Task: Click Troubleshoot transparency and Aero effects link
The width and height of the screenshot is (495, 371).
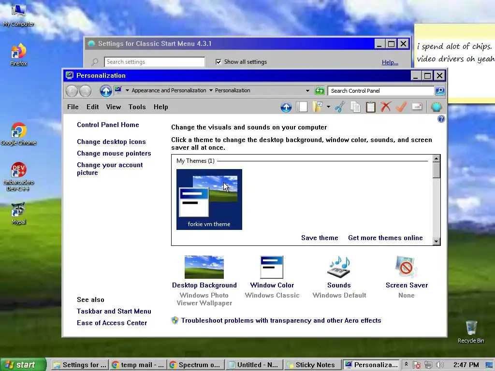Action: (x=281, y=321)
